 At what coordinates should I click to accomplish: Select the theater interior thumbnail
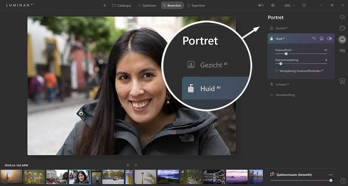(x=214, y=177)
